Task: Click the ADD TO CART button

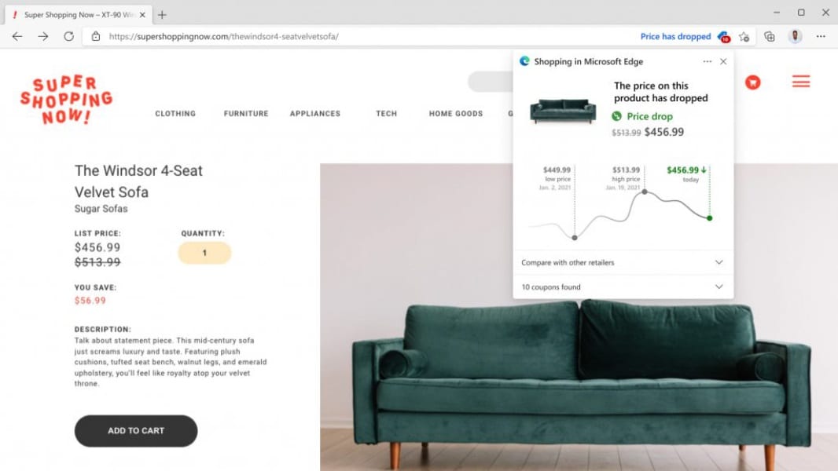Action: tap(136, 430)
